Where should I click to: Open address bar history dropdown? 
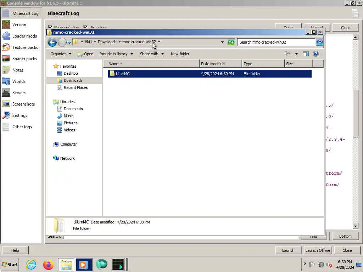click(x=223, y=42)
